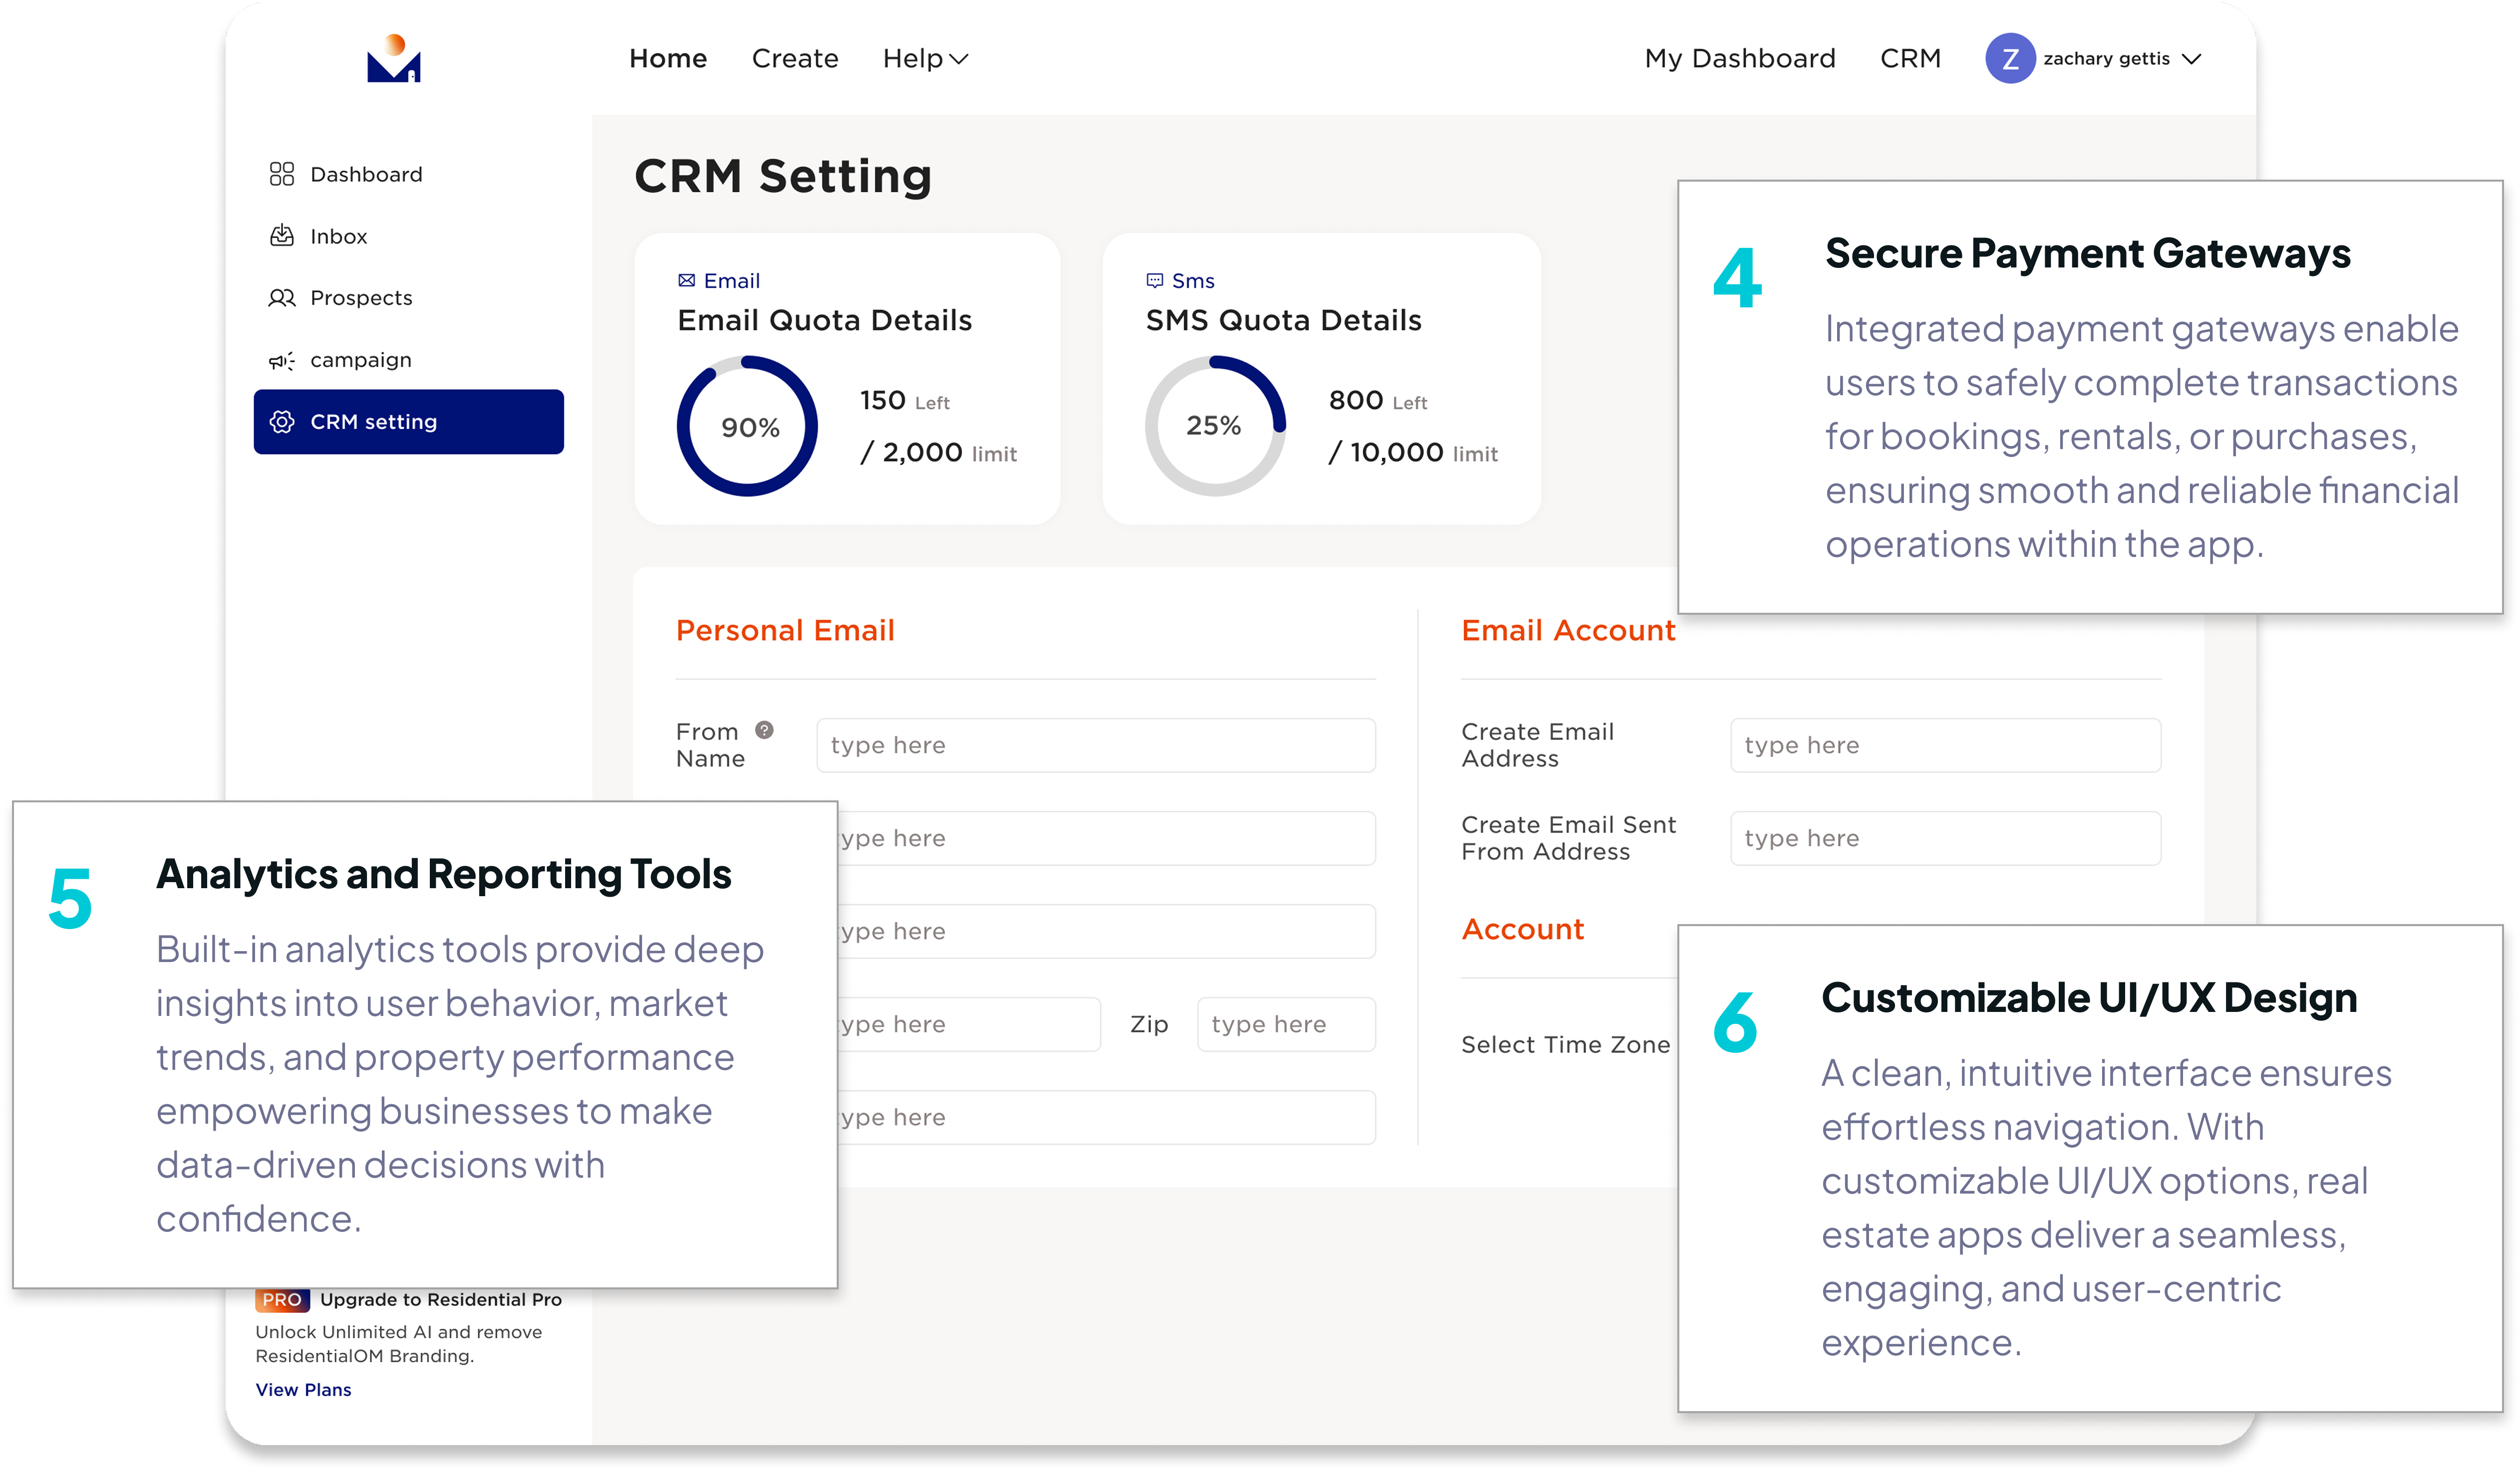Screen dimensions: 2520x1471
Task: Open the zachary gettis account dropdown arrow
Action: point(2191,59)
